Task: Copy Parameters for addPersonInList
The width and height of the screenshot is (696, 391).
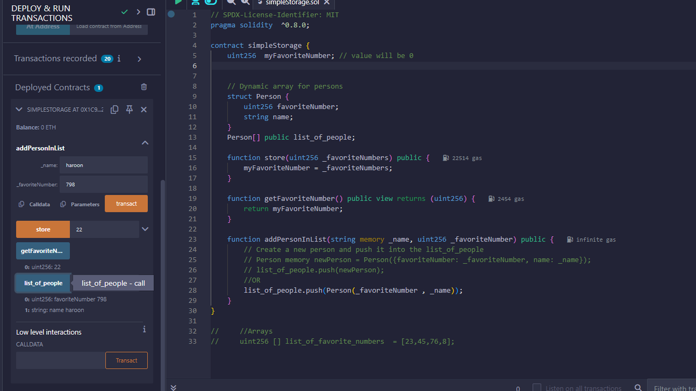Action: 80,204
